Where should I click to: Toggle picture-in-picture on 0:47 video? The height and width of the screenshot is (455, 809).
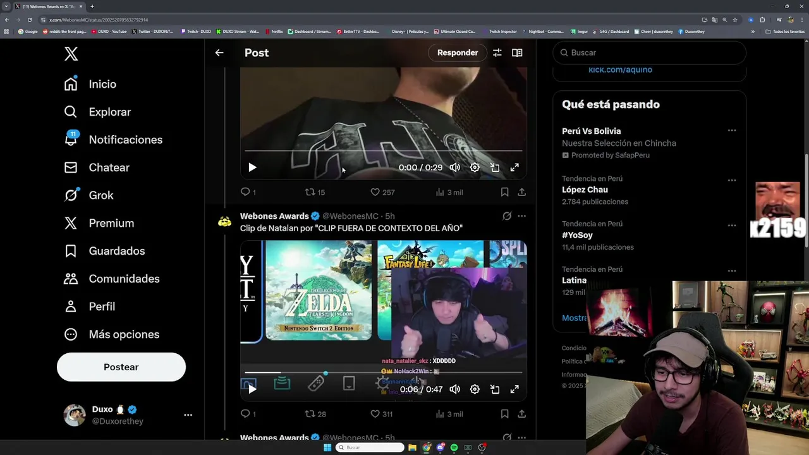495,389
